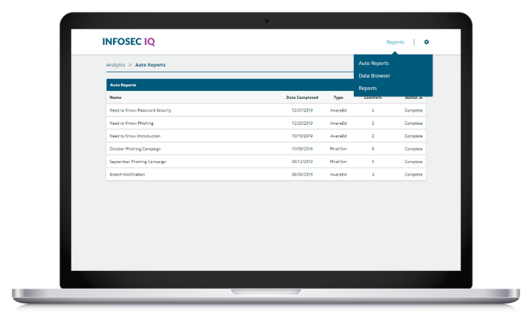Open the Need to Know: Phishing report

131,123
